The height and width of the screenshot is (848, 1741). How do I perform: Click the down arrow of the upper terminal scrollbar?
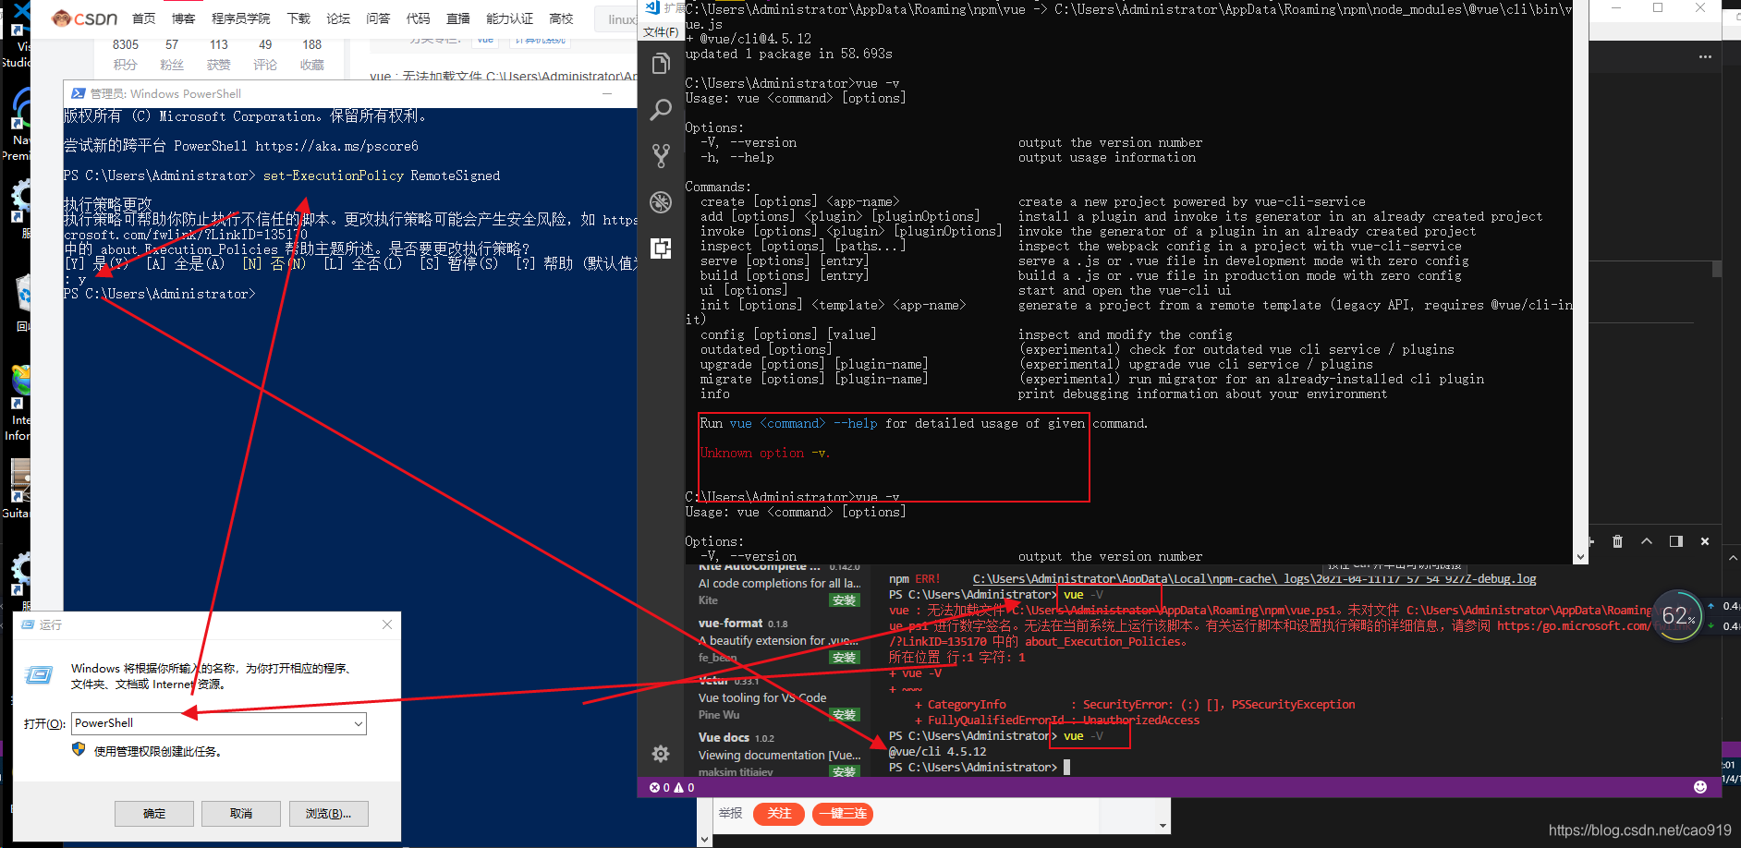tap(1580, 556)
